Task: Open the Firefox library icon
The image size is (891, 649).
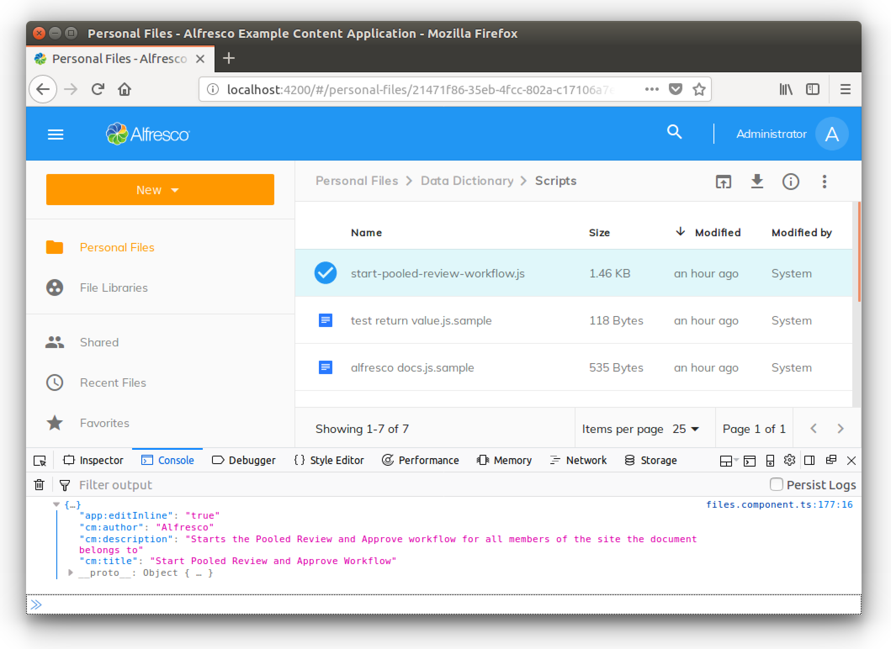Action: [786, 89]
